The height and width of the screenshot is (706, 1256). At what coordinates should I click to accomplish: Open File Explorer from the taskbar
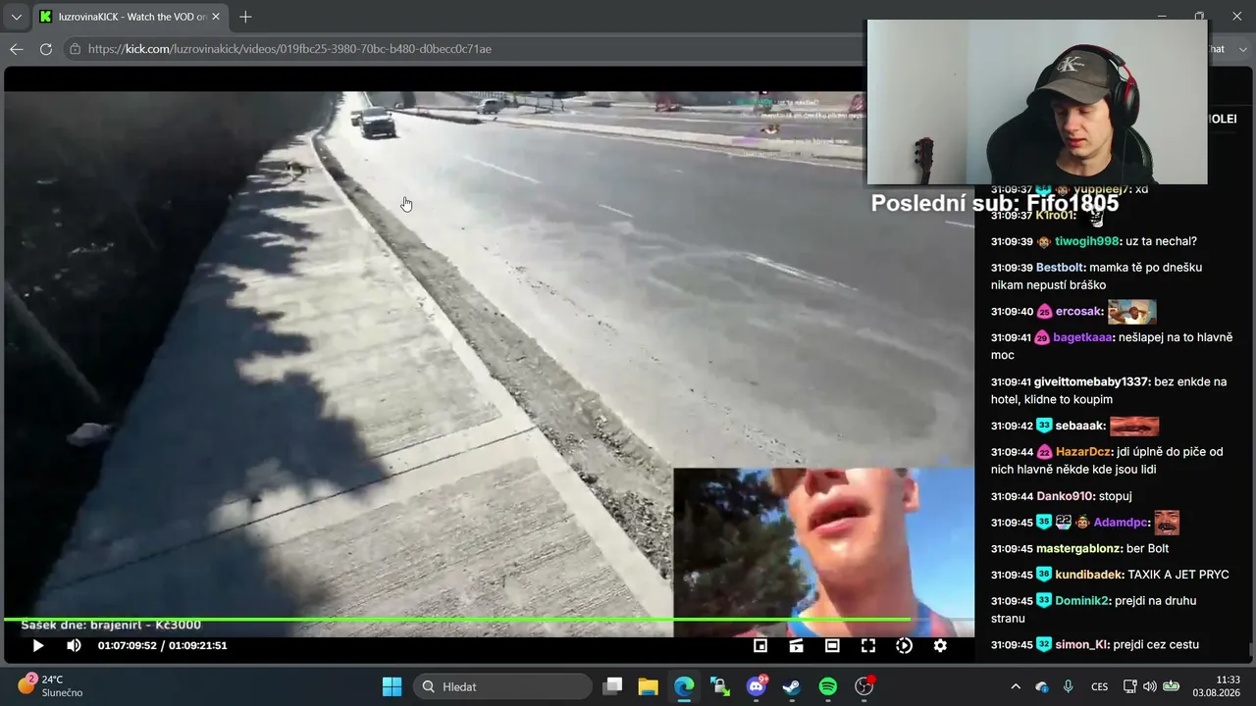(x=648, y=686)
